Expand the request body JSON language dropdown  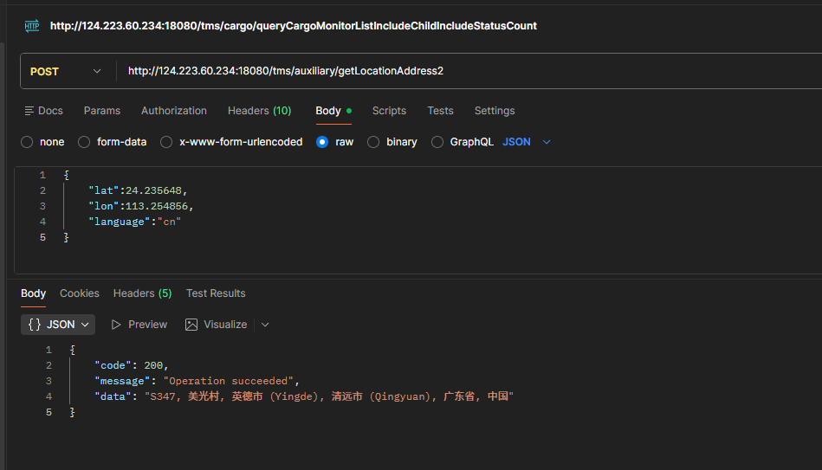click(x=527, y=142)
